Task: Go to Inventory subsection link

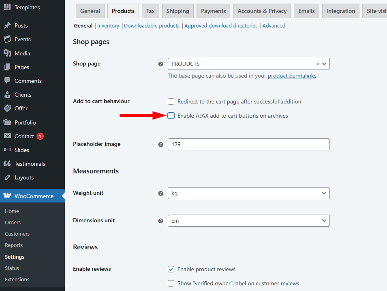Action: [108, 25]
